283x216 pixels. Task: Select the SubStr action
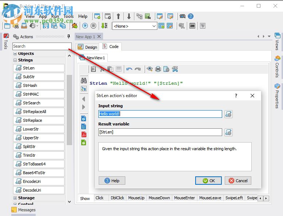tap(39, 77)
